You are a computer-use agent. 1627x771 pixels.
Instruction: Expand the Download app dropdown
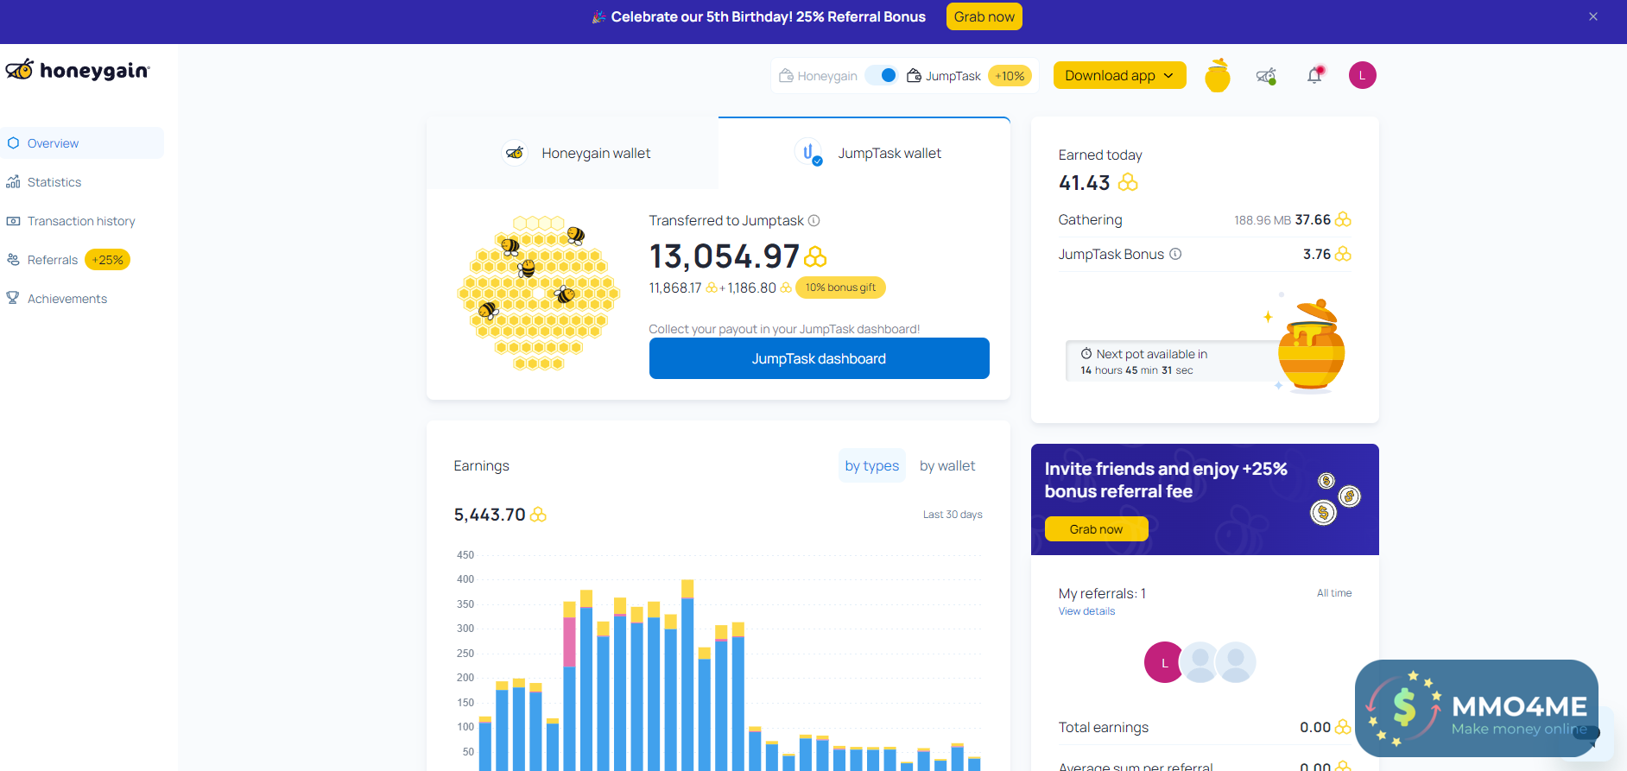coord(1119,75)
